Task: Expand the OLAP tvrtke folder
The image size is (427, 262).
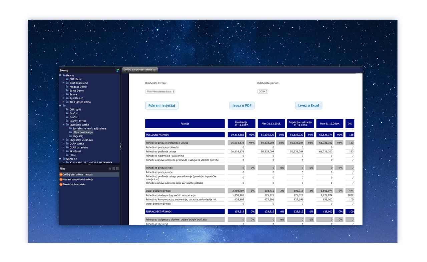Action: [63, 144]
